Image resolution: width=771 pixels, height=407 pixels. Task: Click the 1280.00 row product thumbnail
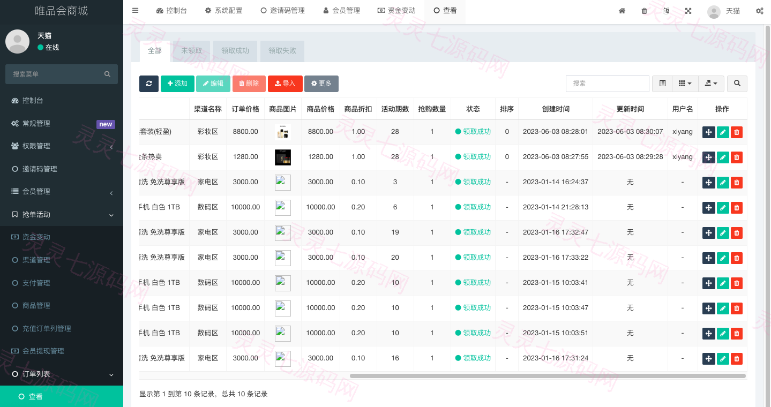click(x=283, y=157)
